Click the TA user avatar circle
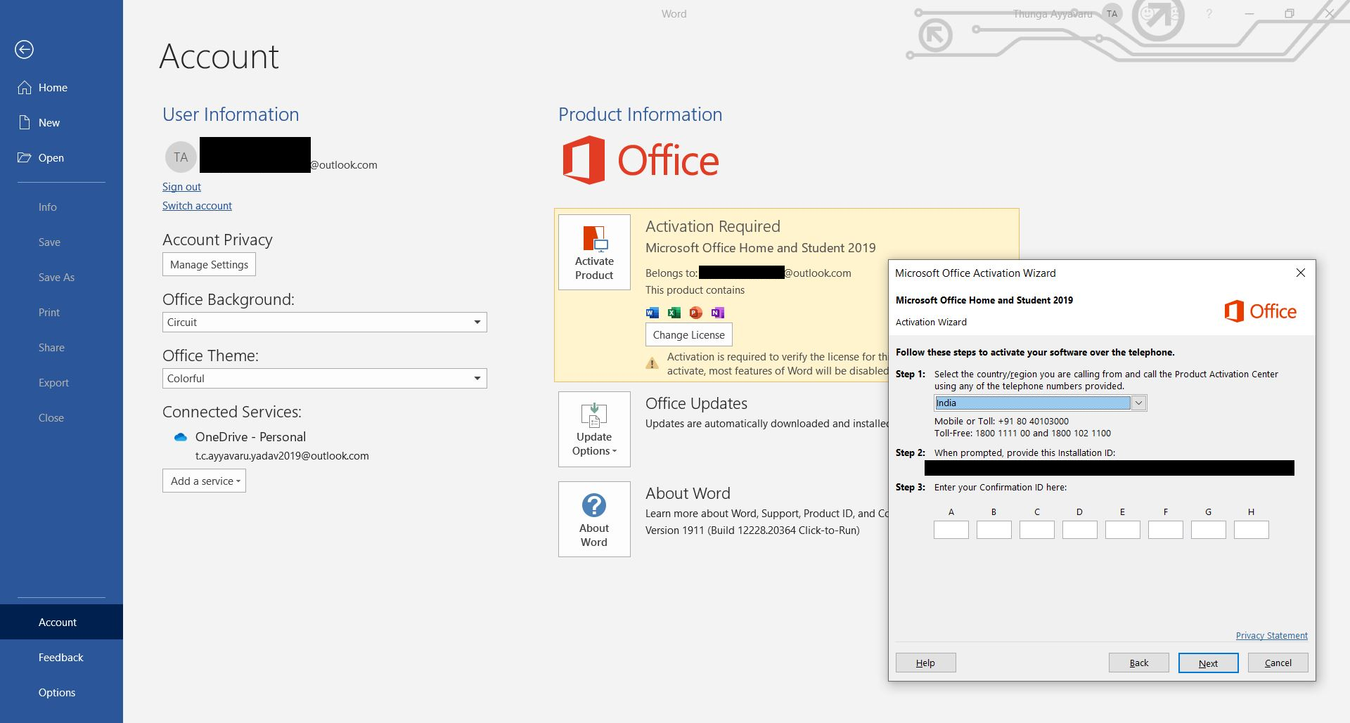The height and width of the screenshot is (723, 1350). [181, 157]
